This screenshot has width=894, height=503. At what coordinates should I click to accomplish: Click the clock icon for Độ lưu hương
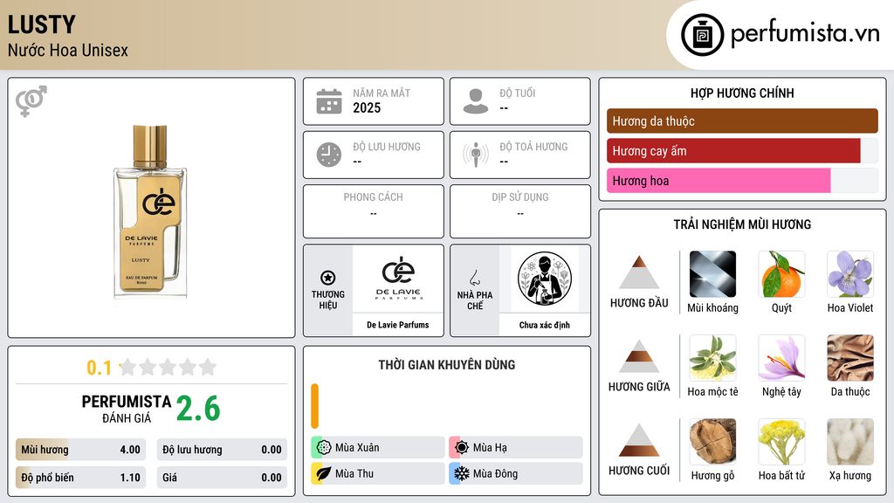[x=329, y=155]
